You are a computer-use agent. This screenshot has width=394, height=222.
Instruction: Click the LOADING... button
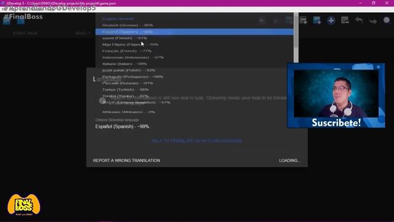(289, 160)
